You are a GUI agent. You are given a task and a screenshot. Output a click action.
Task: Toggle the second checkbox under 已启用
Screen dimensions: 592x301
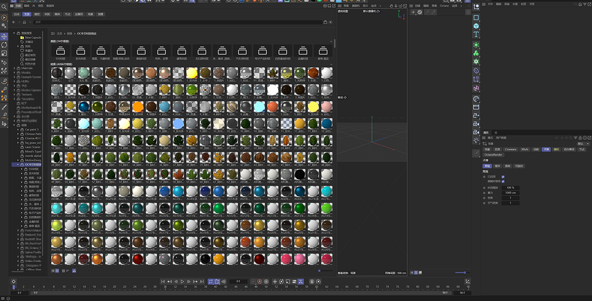click(503, 181)
